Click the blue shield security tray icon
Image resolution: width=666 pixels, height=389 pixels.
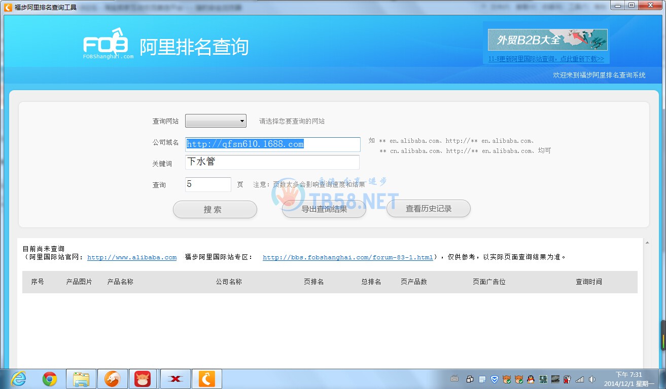pyautogui.click(x=494, y=379)
